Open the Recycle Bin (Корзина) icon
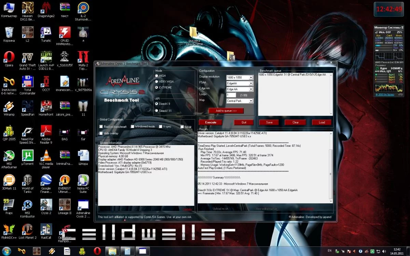The image size is (410, 256). (9, 34)
